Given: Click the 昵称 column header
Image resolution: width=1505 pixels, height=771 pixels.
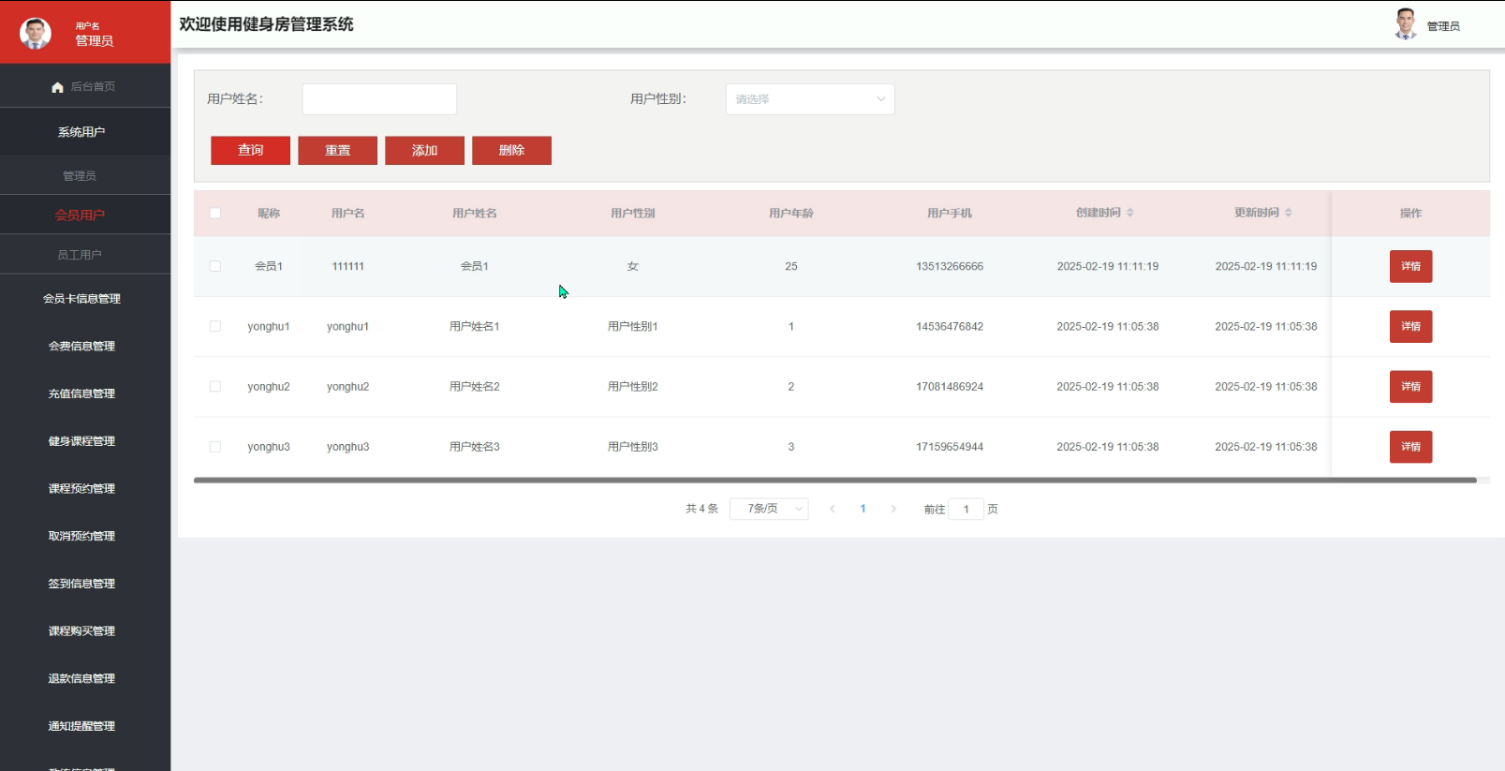Looking at the screenshot, I should pos(269,213).
